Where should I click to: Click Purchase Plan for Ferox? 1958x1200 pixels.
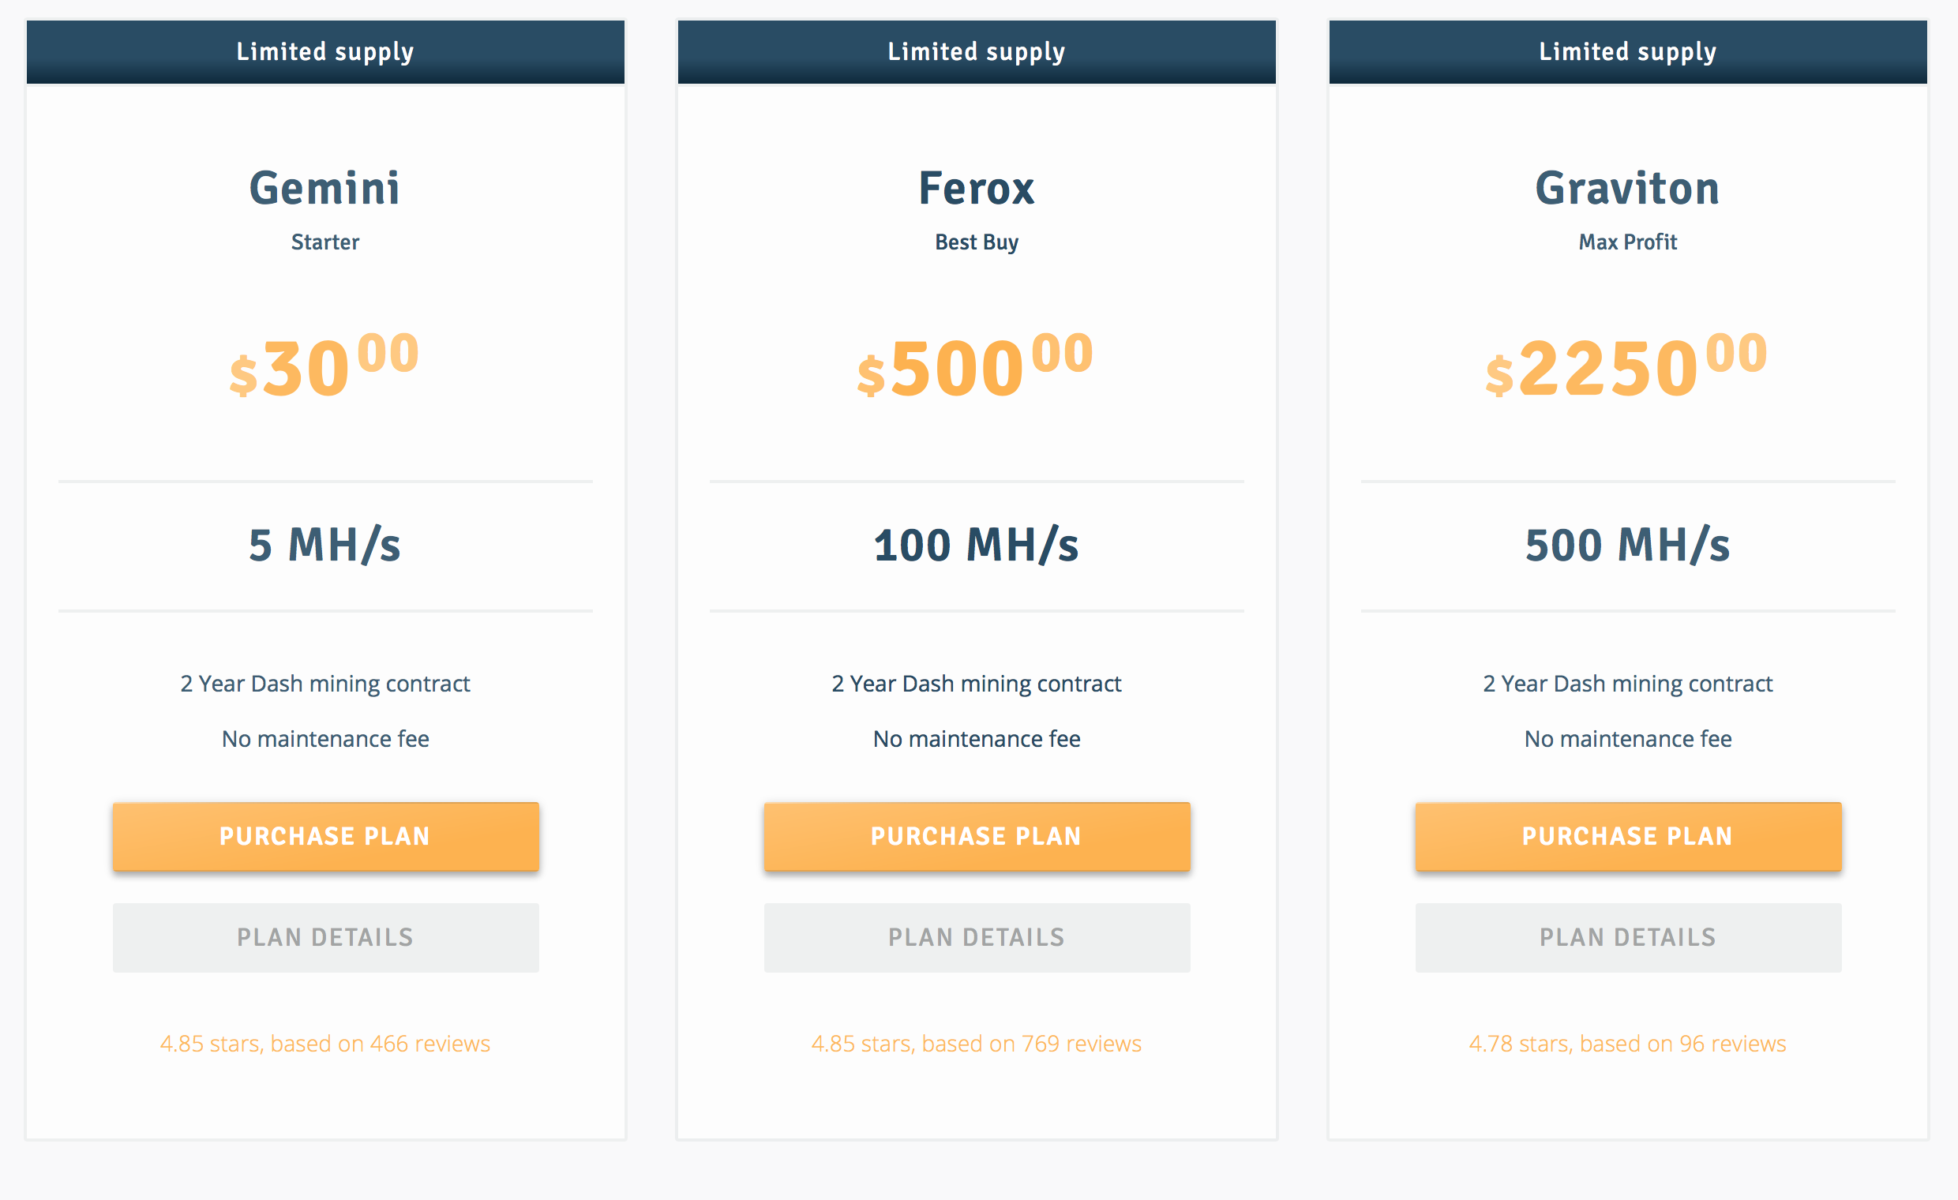tap(977, 836)
